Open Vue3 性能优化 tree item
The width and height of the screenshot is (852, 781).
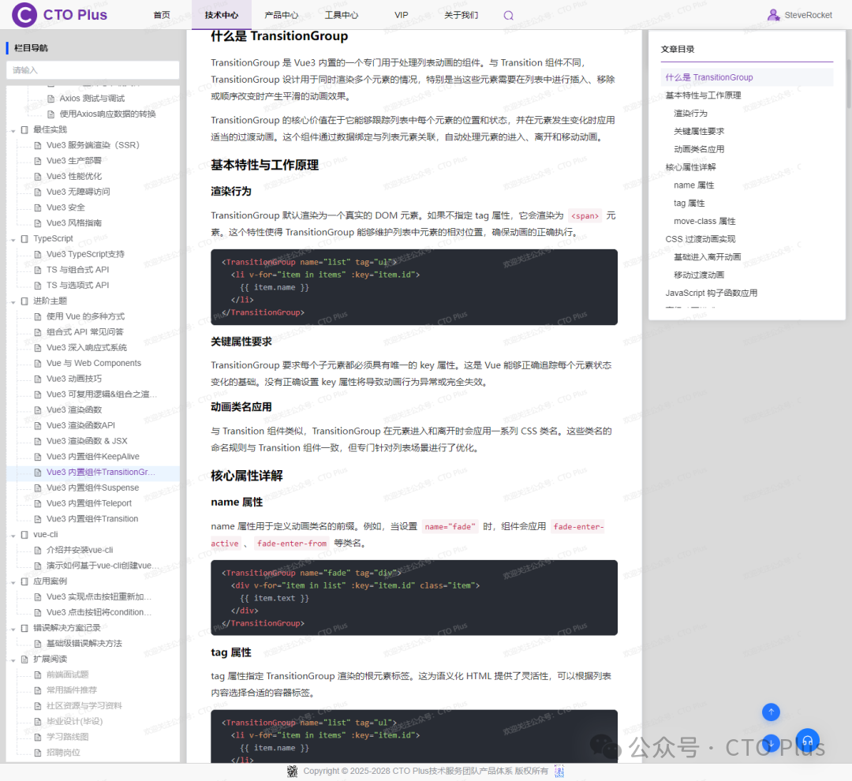pyautogui.click(x=74, y=176)
